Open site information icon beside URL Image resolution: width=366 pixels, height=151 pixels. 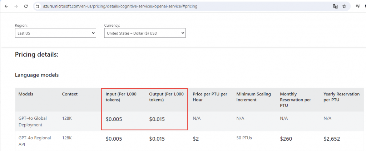[38, 6]
